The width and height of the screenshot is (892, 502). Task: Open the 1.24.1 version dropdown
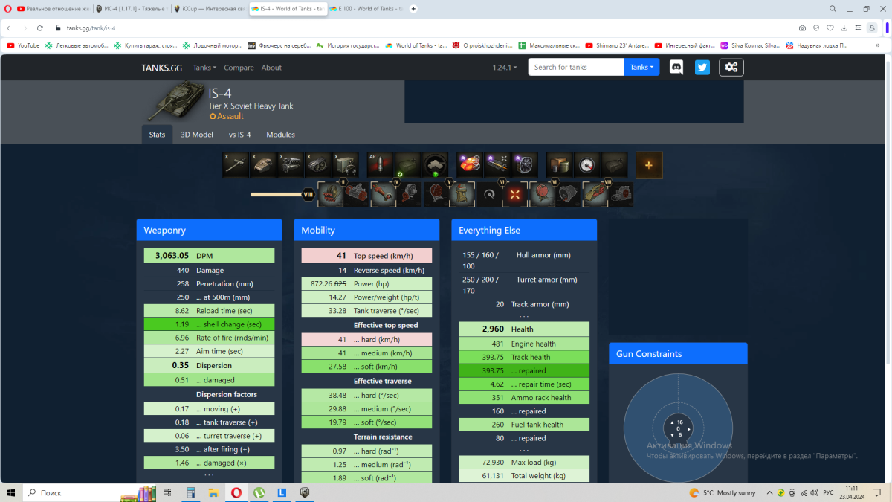coord(505,68)
